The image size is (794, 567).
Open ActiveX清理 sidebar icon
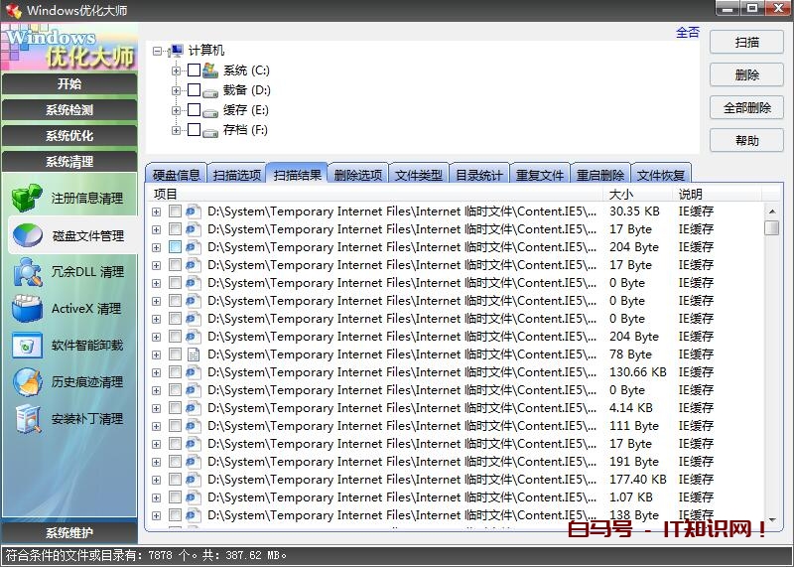(x=27, y=309)
